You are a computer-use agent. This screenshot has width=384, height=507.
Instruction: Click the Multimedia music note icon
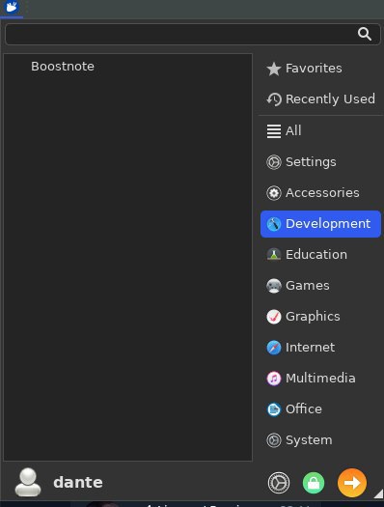(x=274, y=379)
